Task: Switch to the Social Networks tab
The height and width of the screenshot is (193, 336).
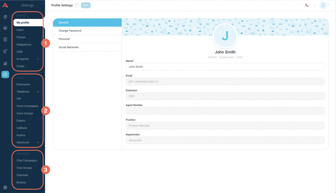Action: (87, 47)
